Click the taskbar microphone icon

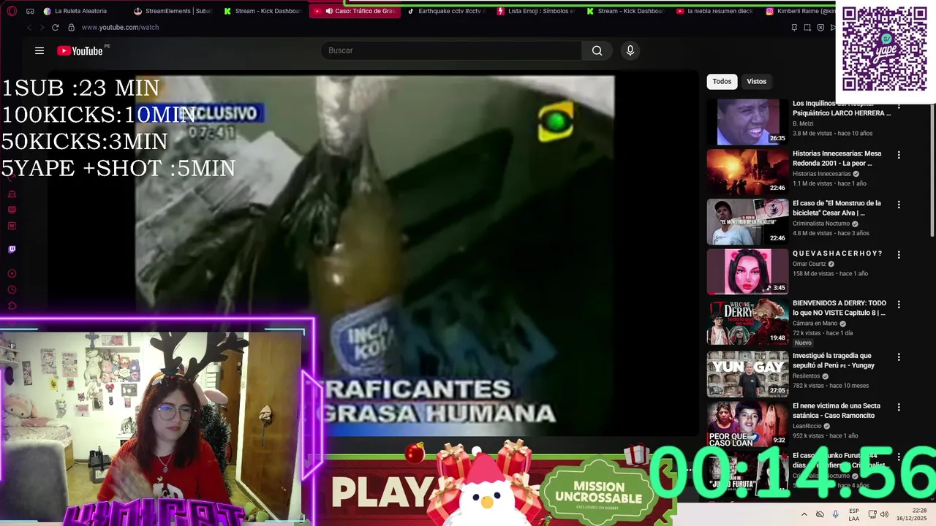pyautogui.click(x=835, y=514)
